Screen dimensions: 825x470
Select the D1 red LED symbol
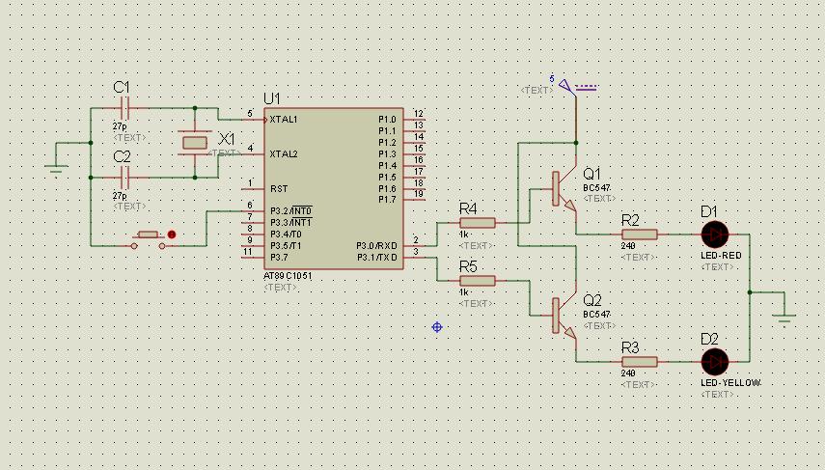click(715, 235)
